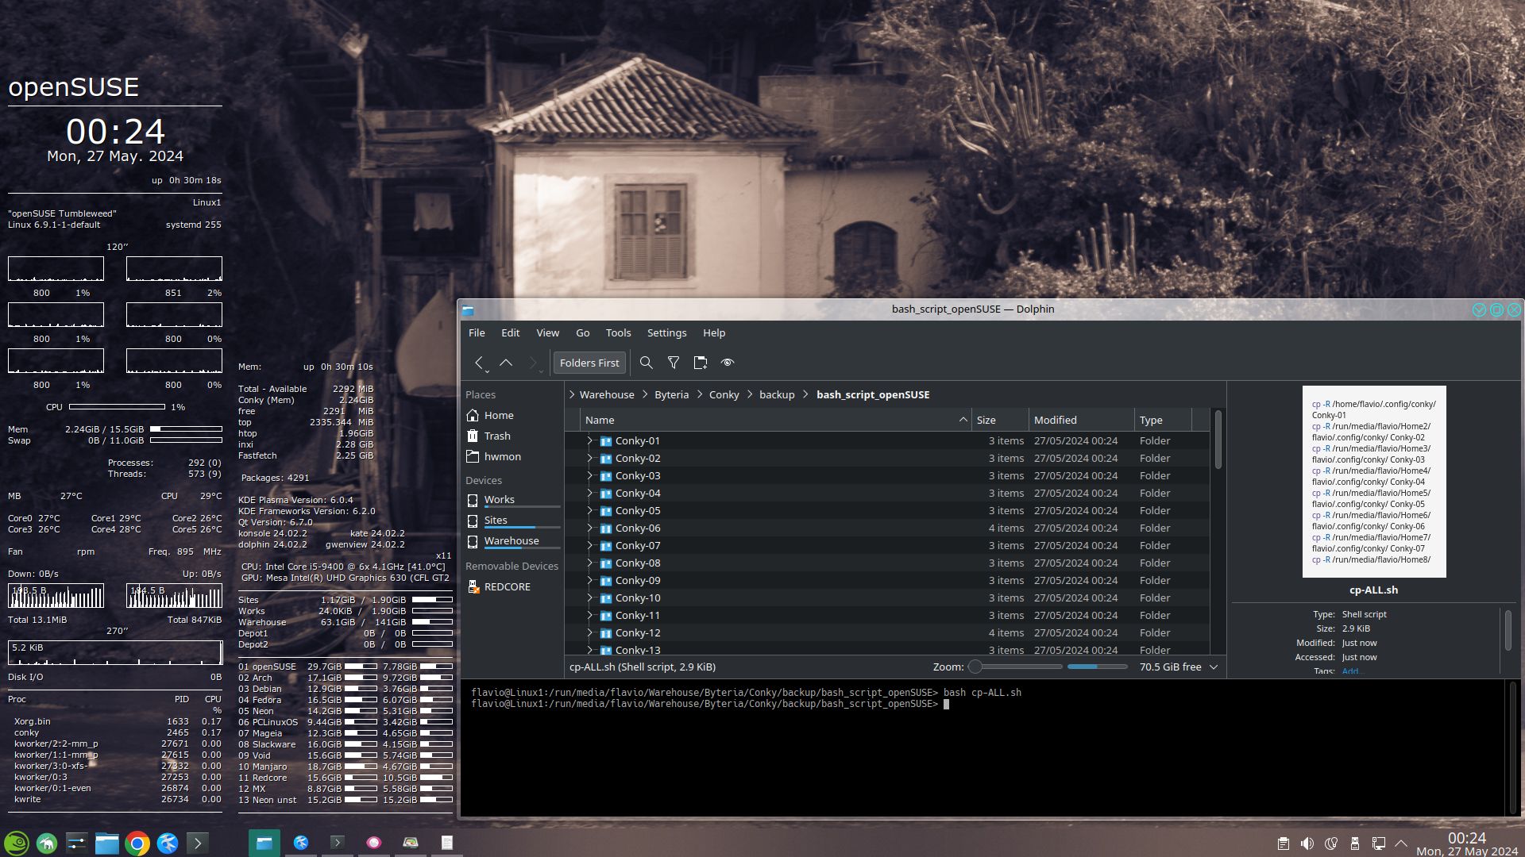Image resolution: width=1525 pixels, height=857 pixels.
Task: Open the filter bar with funnel icon
Action: [x=674, y=363]
